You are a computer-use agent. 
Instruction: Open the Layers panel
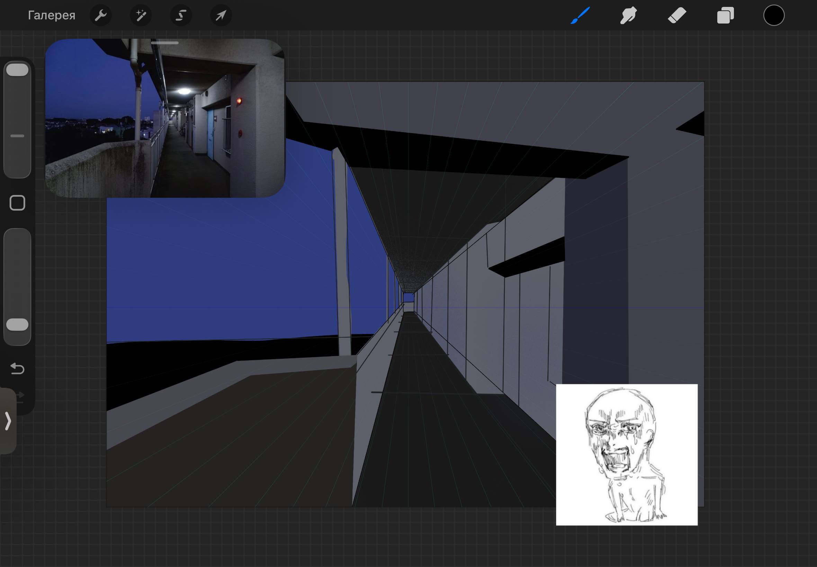click(725, 15)
